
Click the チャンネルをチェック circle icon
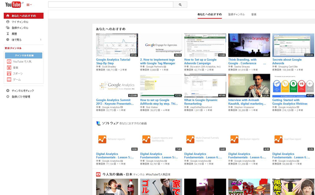8,90
